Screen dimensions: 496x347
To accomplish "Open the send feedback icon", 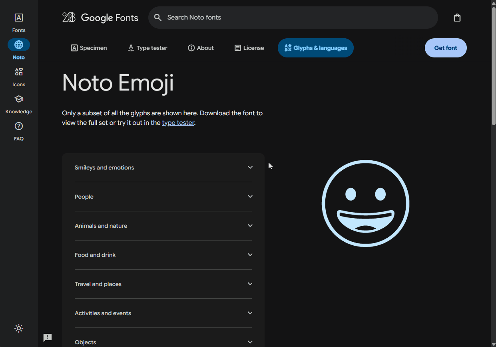I will (48, 338).
